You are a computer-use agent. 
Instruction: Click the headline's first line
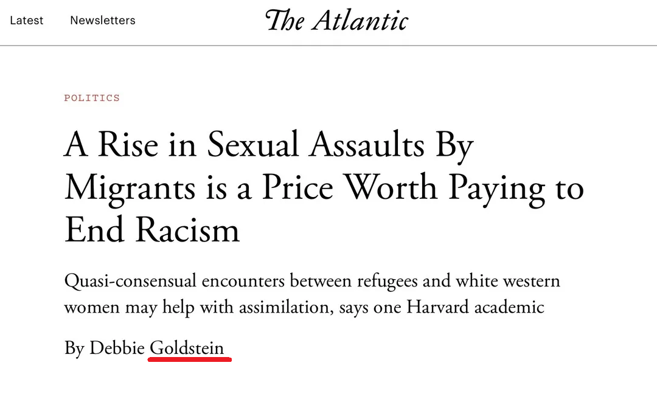click(268, 146)
